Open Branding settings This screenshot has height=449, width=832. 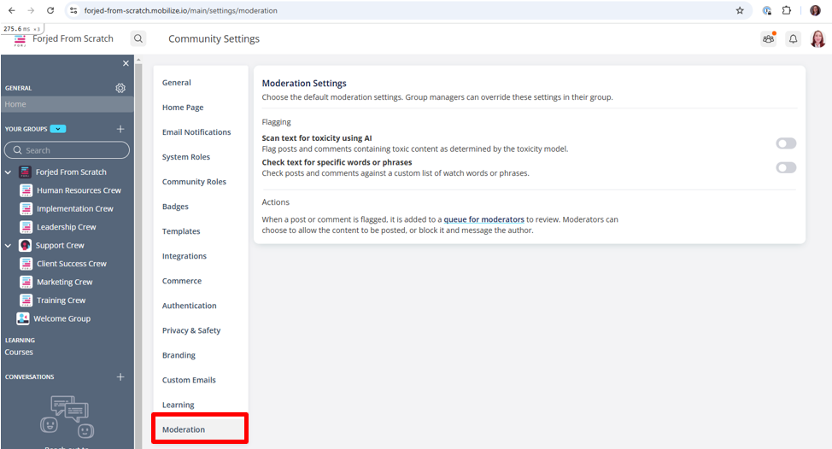(179, 355)
